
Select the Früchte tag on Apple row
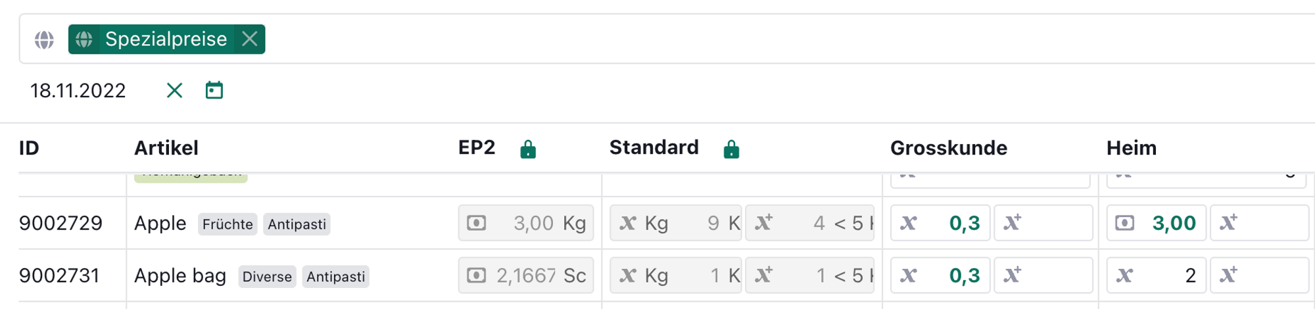227,224
